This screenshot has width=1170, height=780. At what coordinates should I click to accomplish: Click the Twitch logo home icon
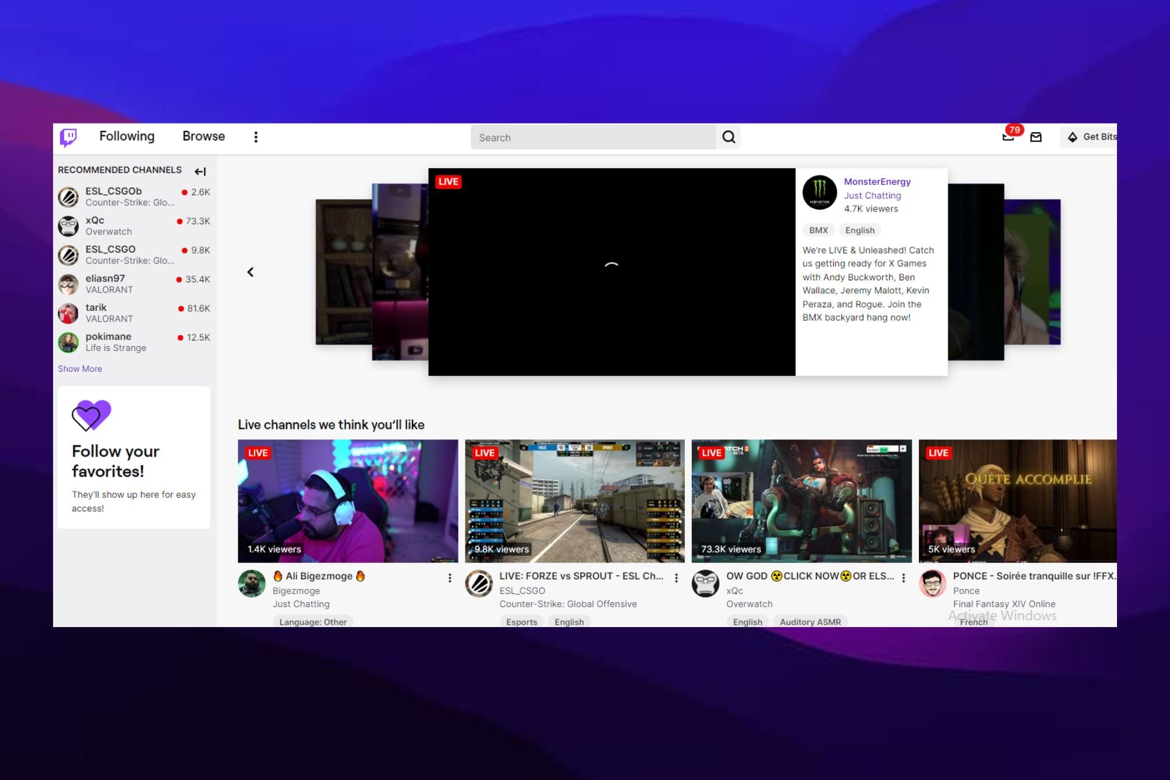pos(68,137)
